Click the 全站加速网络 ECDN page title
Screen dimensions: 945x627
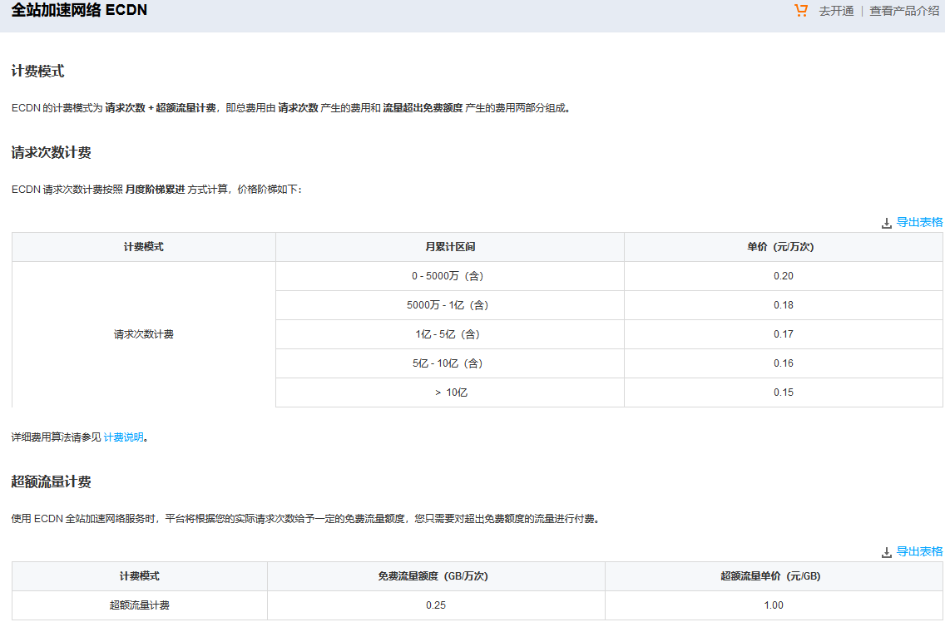click(x=79, y=10)
